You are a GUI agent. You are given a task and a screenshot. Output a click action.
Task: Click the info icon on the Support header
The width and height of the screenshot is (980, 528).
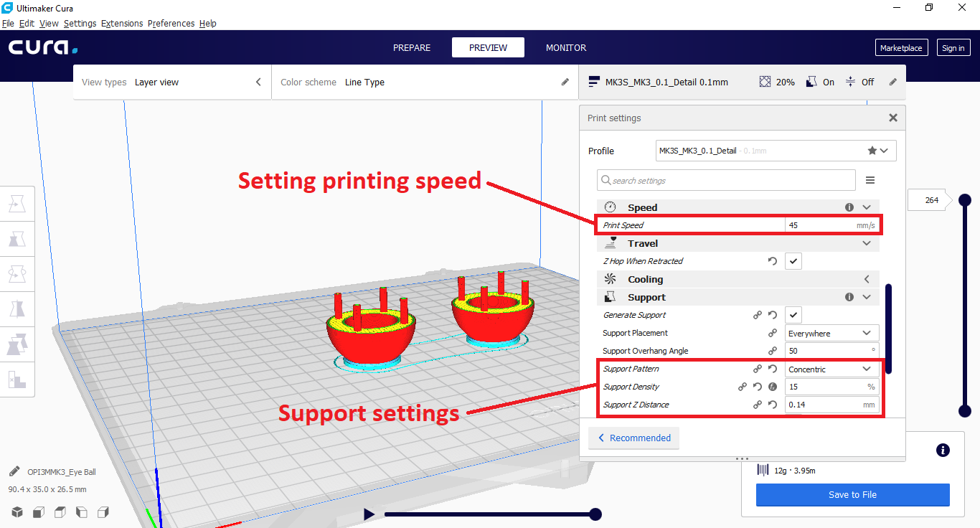849,297
